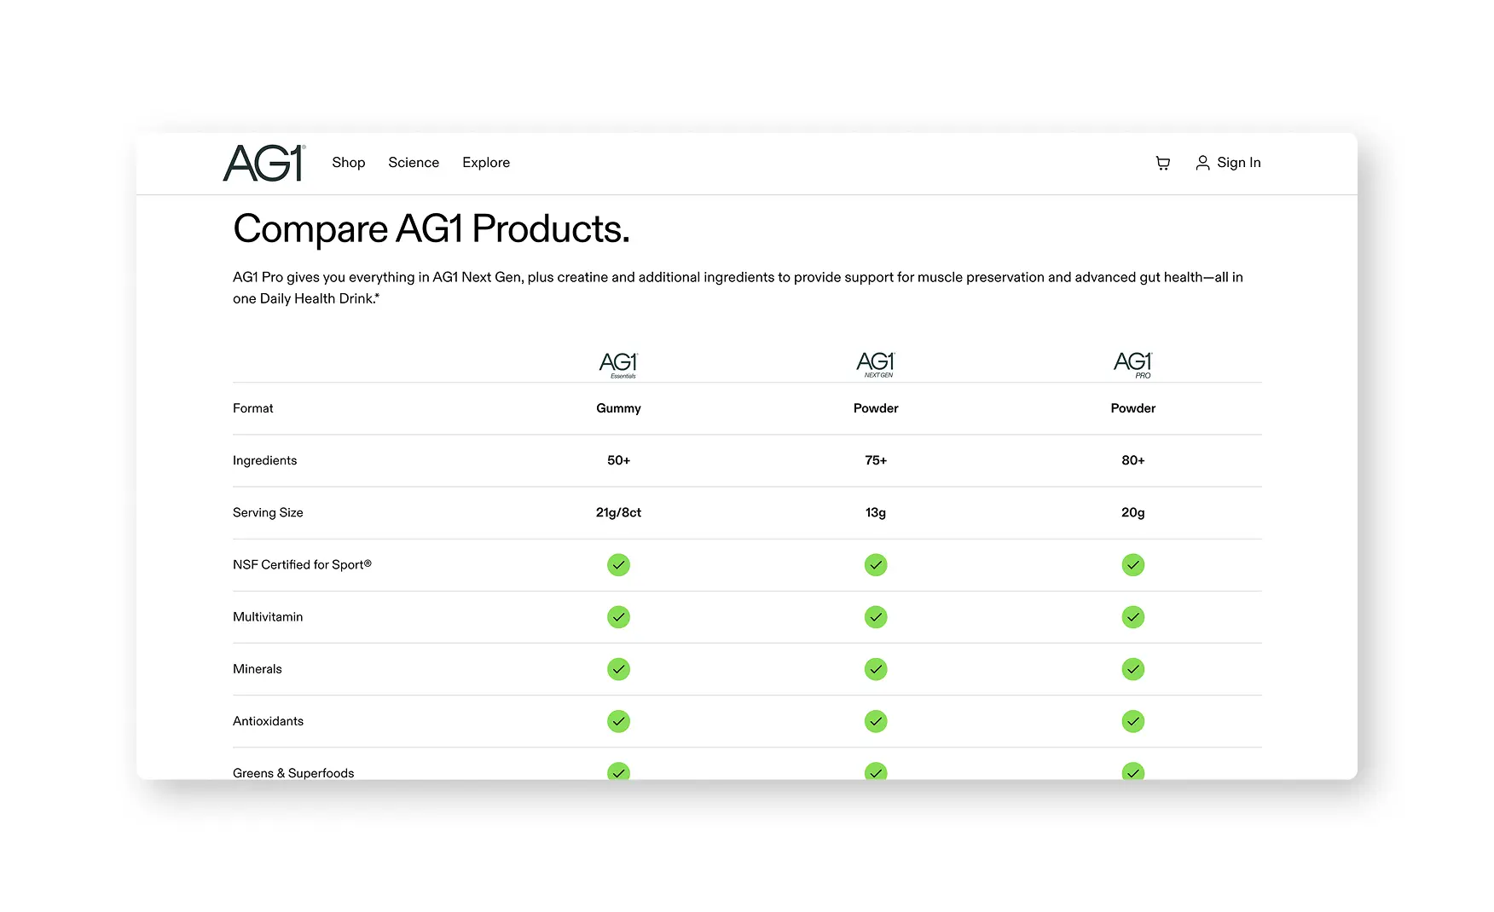Click the '13g' serving size value
1494x912 pixels.
(876, 512)
